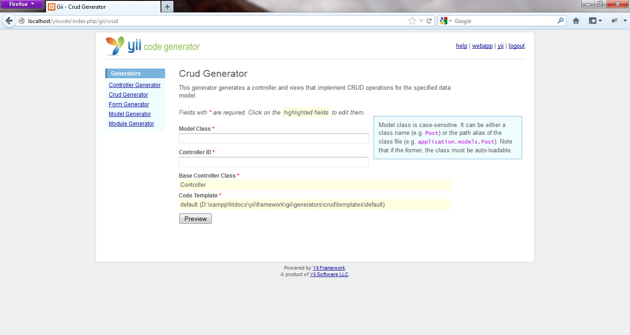Click the search magnifier icon

click(x=561, y=21)
